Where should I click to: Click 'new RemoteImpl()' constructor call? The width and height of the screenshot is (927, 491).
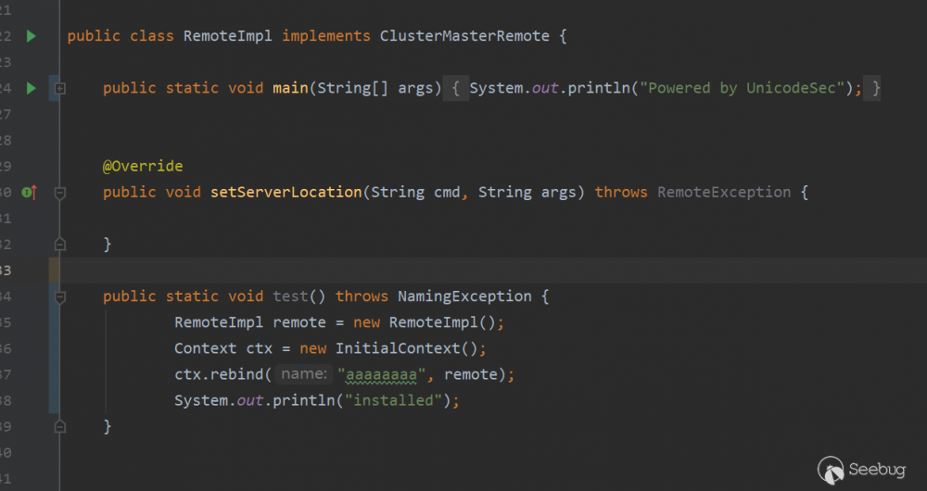pyautogui.click(x=424, y=322)
